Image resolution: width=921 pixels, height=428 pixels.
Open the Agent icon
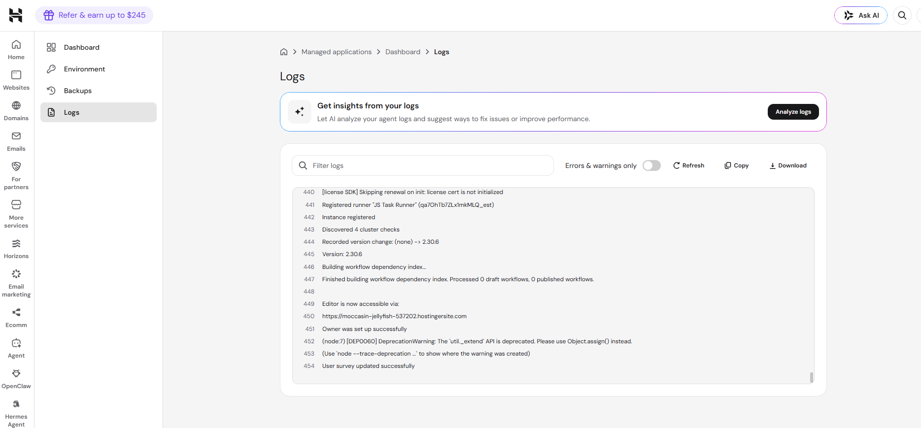[16, 343]
